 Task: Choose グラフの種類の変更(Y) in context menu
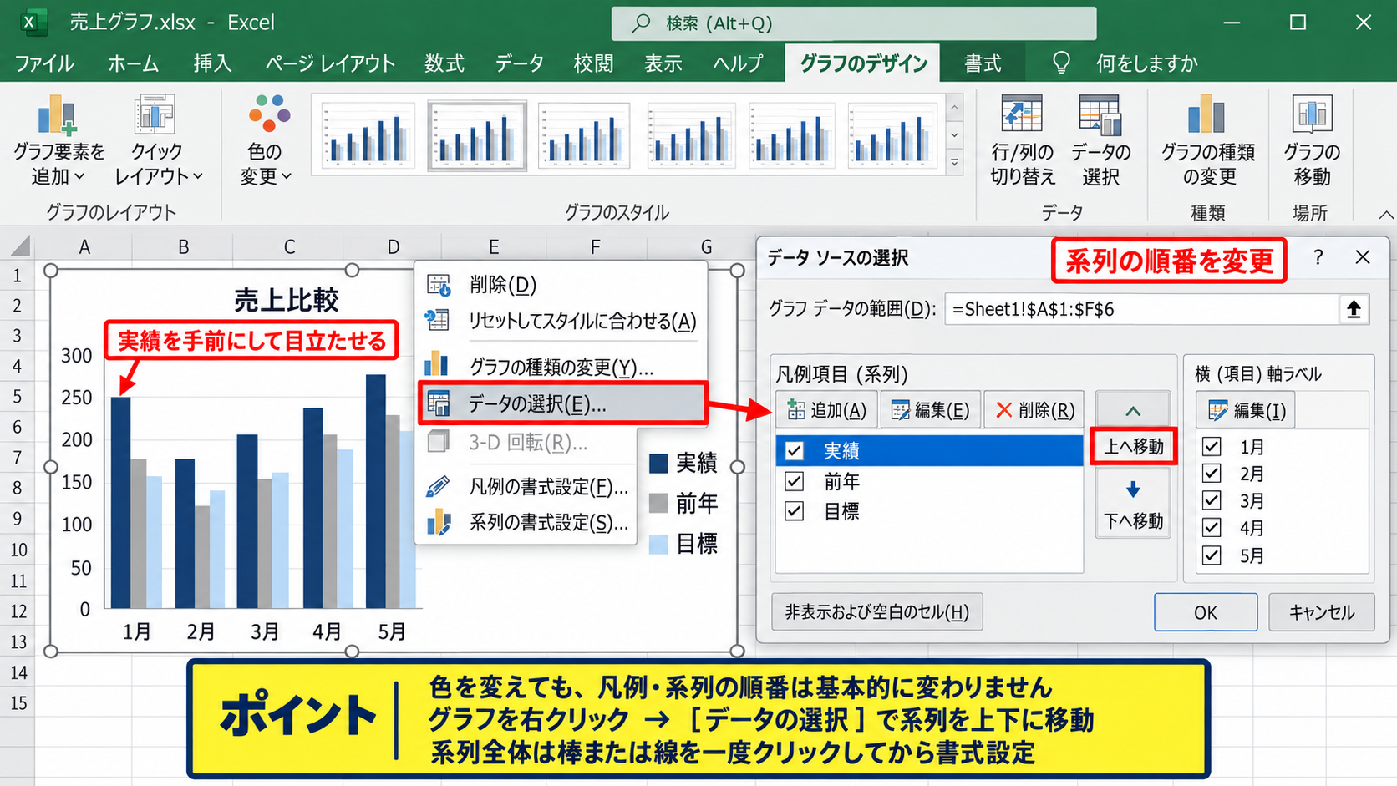[561, 366]
